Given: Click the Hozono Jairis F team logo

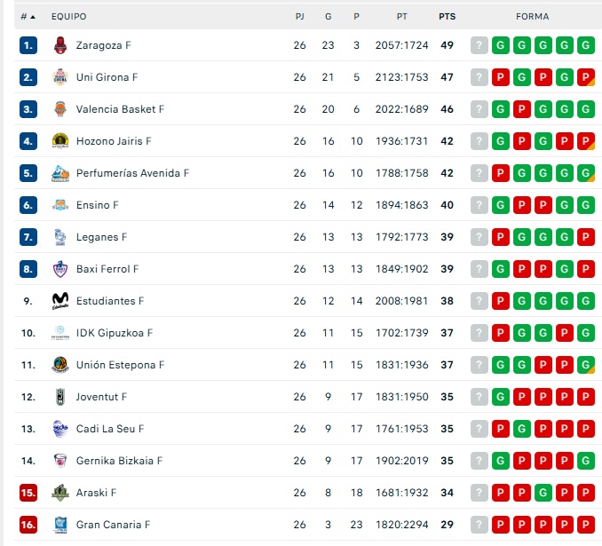Looking at the screenshot, I should pos(59,141).
